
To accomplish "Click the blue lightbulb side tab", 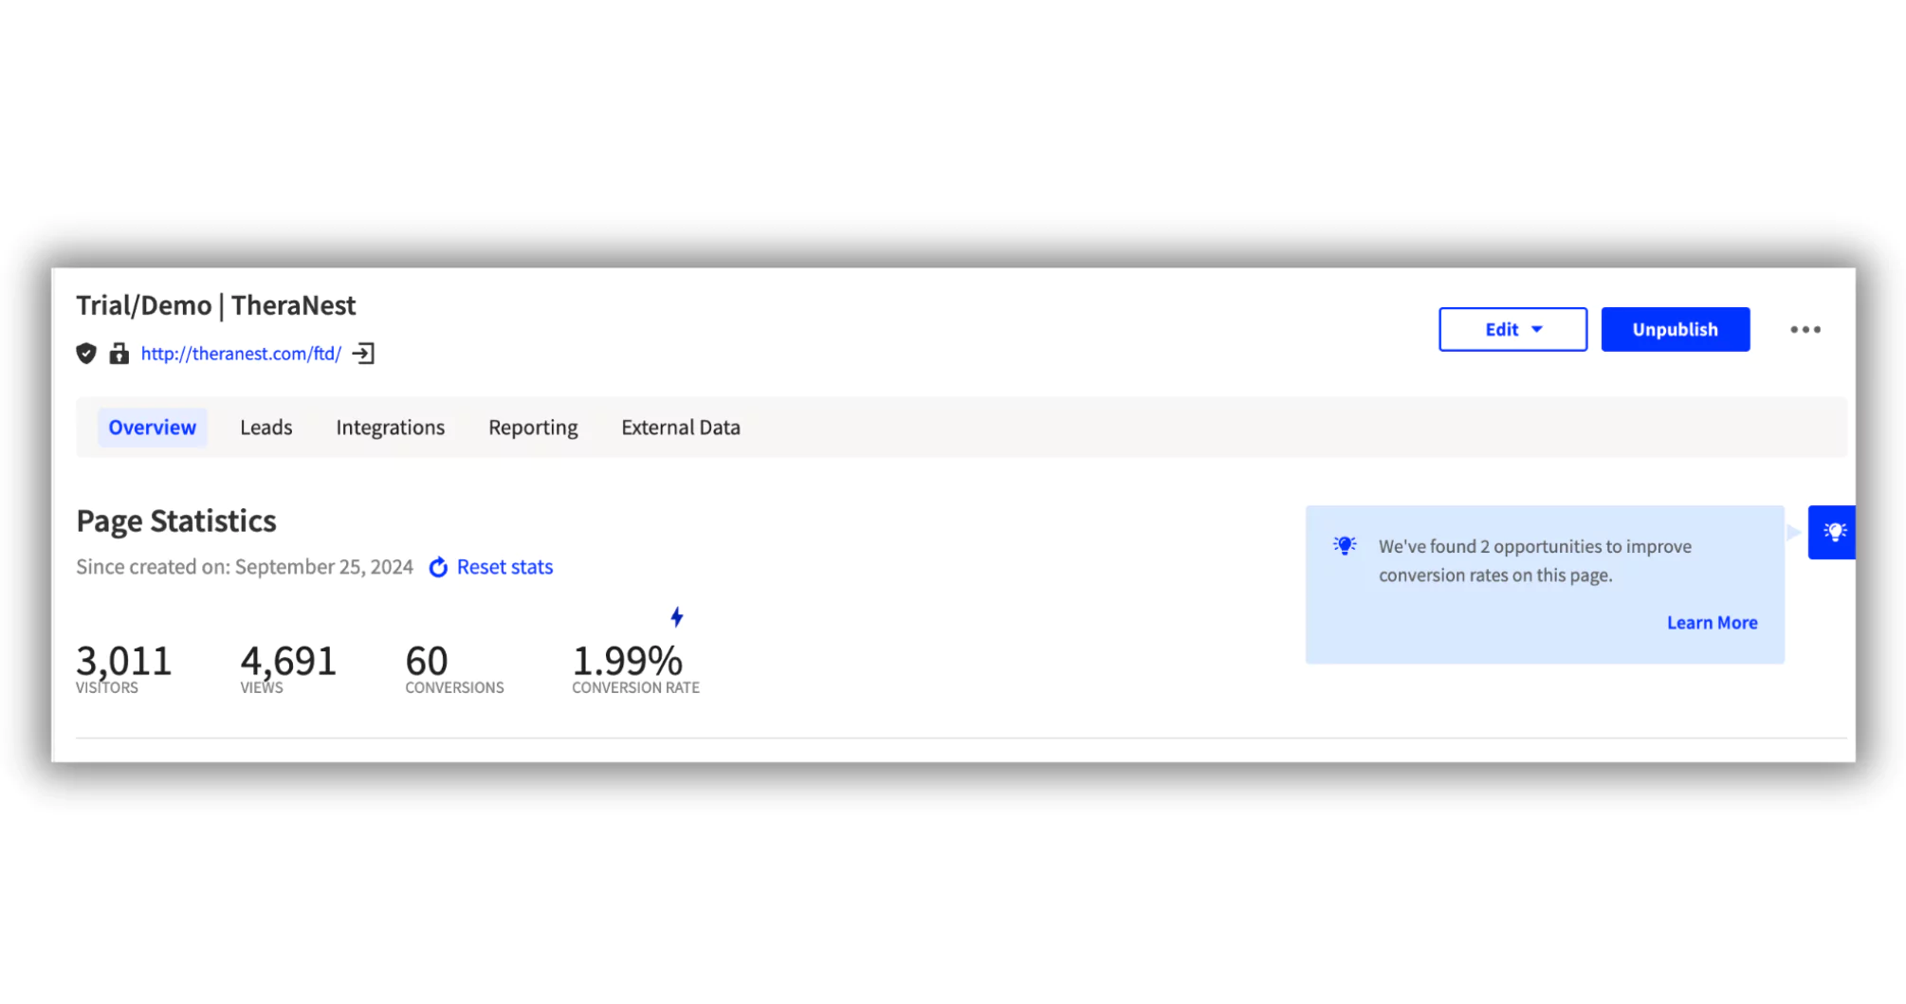I will [1831, 532].
